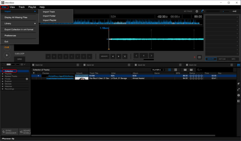Delete the memory cue with X button
This screenshot has width=241, height=141.
click(125, 56)
